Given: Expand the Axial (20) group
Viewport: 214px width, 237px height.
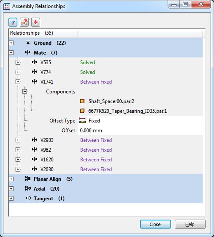Looking at the screenshot, I should coord(11,188).
